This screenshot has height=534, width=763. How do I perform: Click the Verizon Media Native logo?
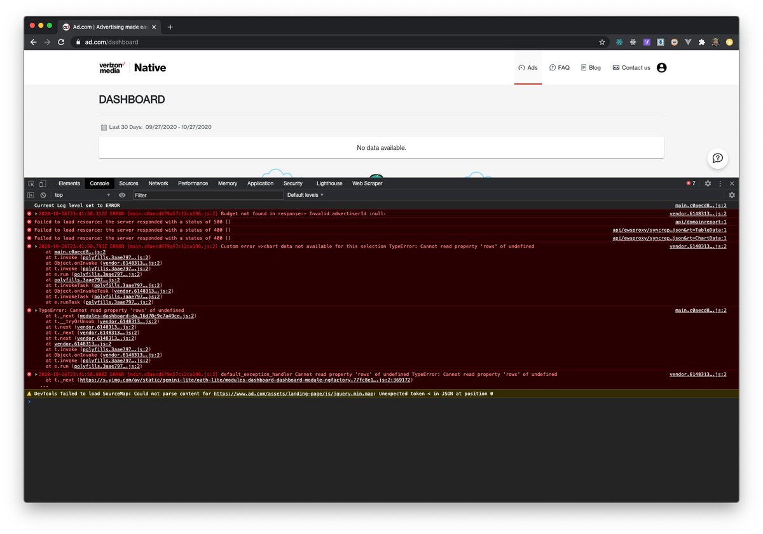click(132, 67)
